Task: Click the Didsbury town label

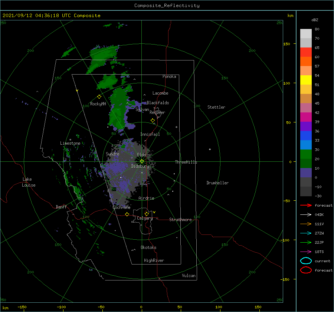Action: (x=140, y=166)
